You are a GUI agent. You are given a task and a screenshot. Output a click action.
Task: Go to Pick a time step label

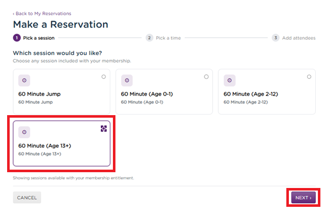pyautogui.click(x=168, y=38)
